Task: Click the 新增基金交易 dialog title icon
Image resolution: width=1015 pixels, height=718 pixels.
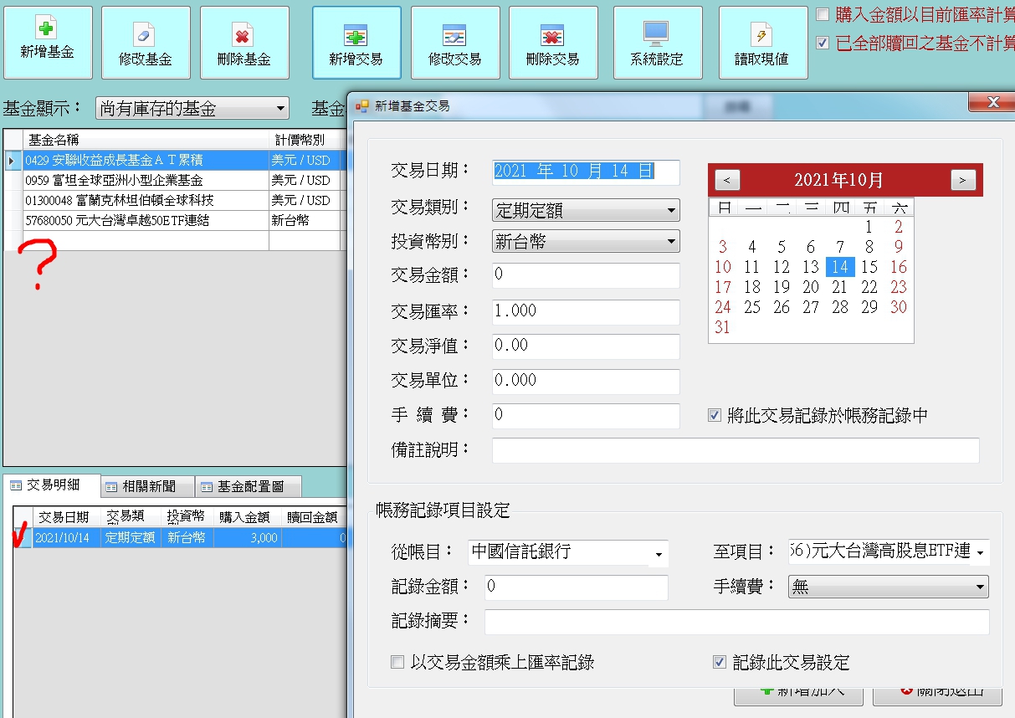Action: 362,106
